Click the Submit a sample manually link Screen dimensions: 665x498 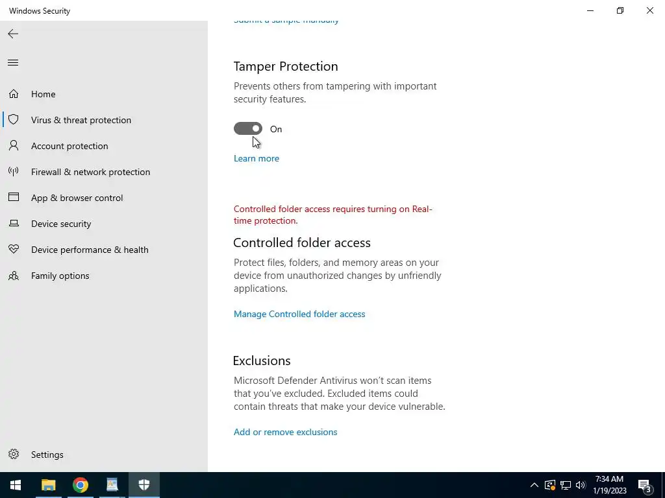click(286, 21)
